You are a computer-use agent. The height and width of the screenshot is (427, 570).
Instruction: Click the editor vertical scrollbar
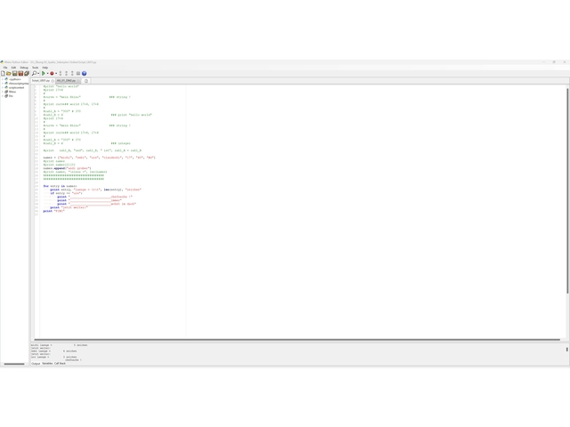click(x=567, y=190)
